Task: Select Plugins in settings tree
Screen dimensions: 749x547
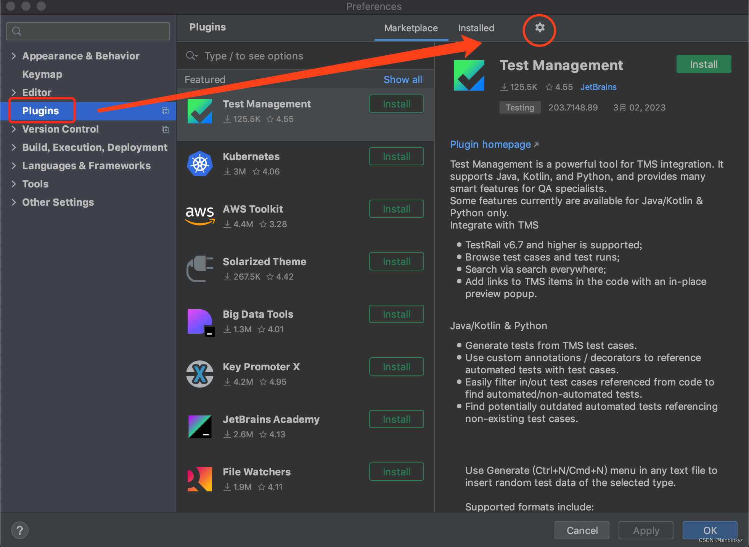Action: click(x=40, y=111)
